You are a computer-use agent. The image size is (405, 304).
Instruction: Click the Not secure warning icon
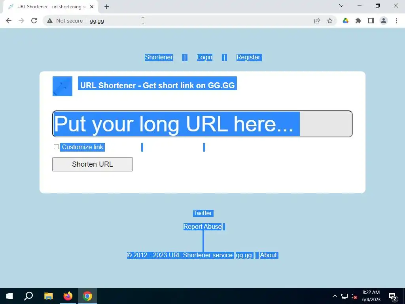[x=50, y=21]
